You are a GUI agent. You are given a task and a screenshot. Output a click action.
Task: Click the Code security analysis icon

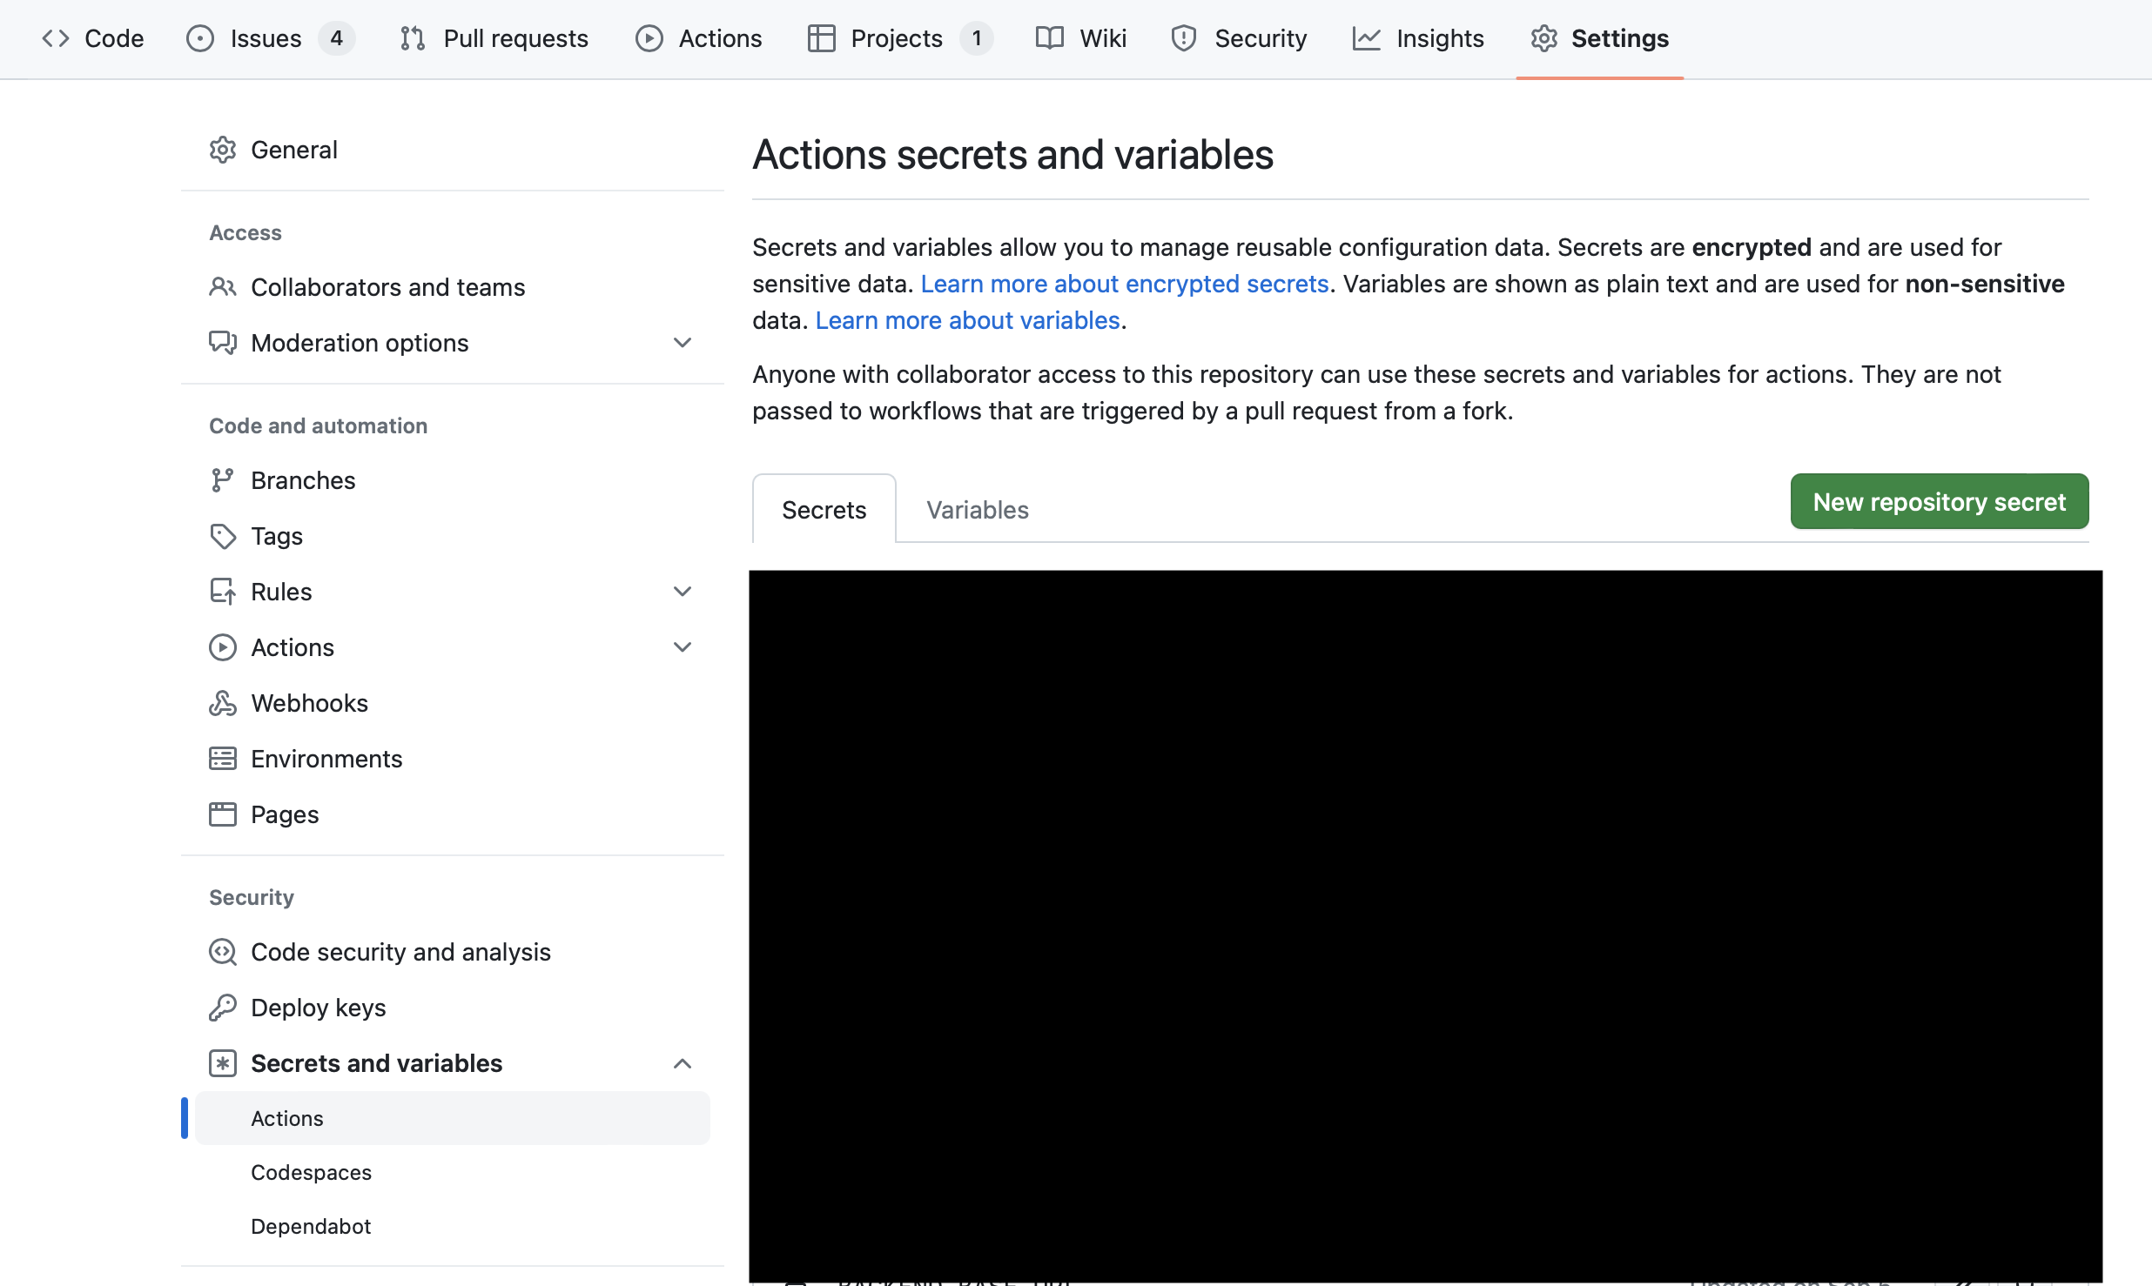pos(223,952)
